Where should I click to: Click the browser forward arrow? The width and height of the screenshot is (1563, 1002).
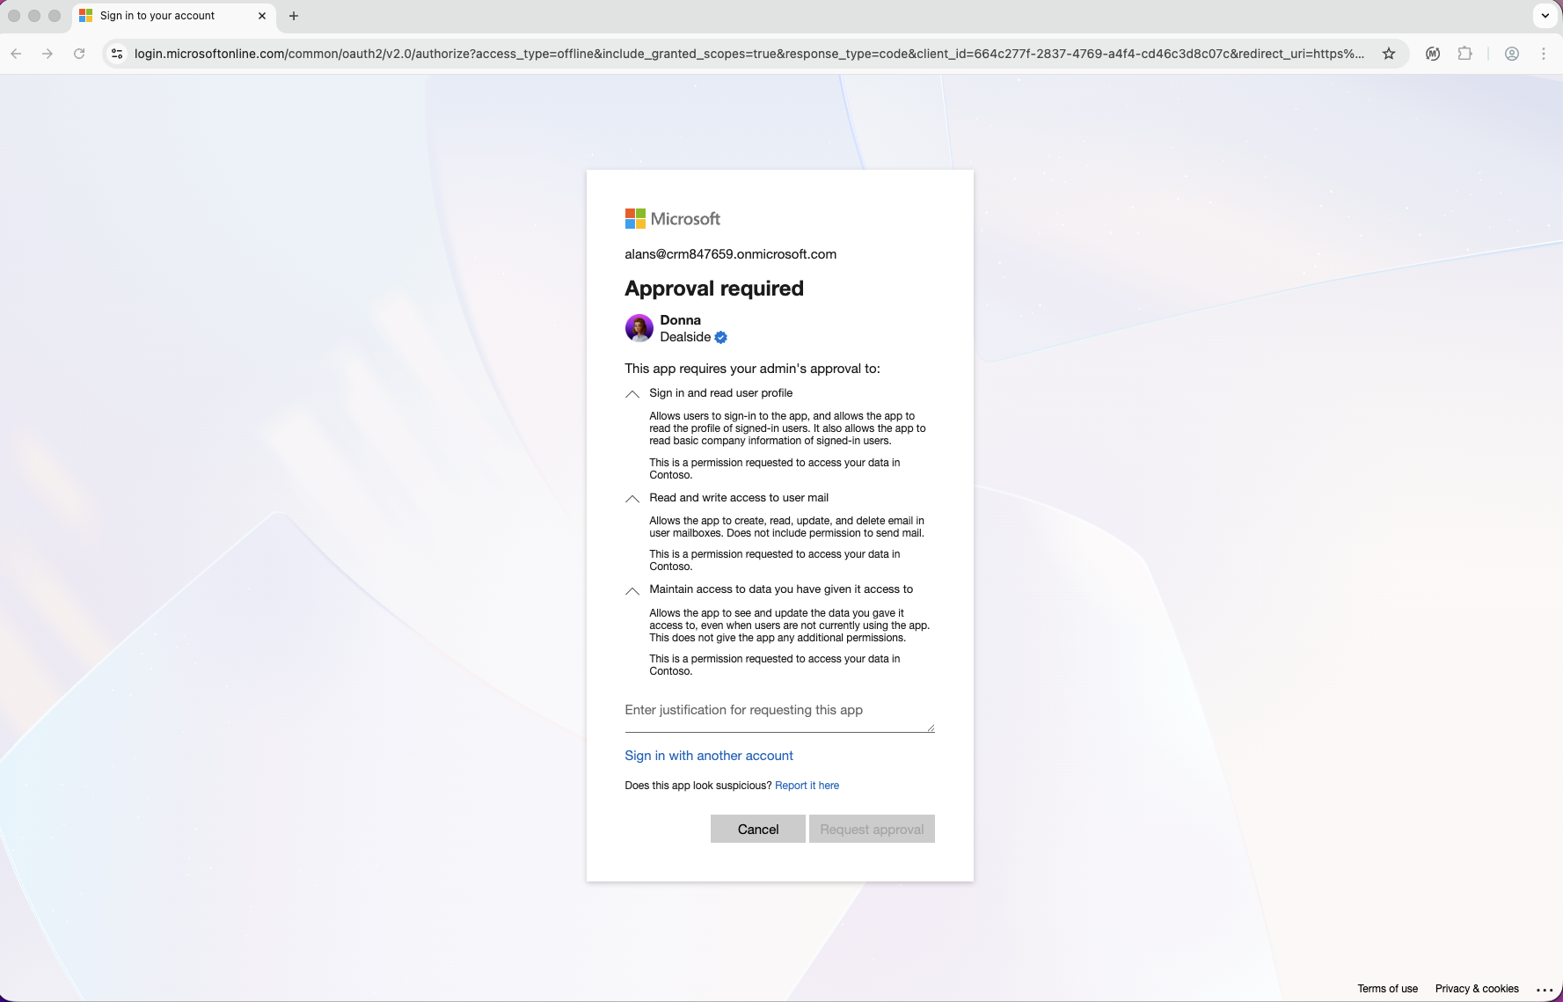(47, 54)
